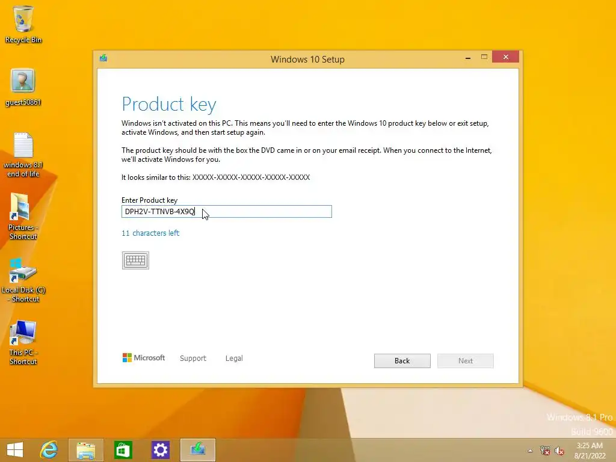This screenshot has width=616, height=462.
Task: Click the Next button
Action: (466, 361)
